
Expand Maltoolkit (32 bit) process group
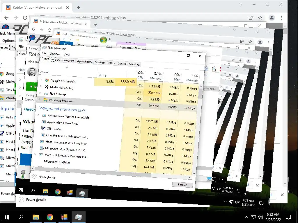coord(40,86)
